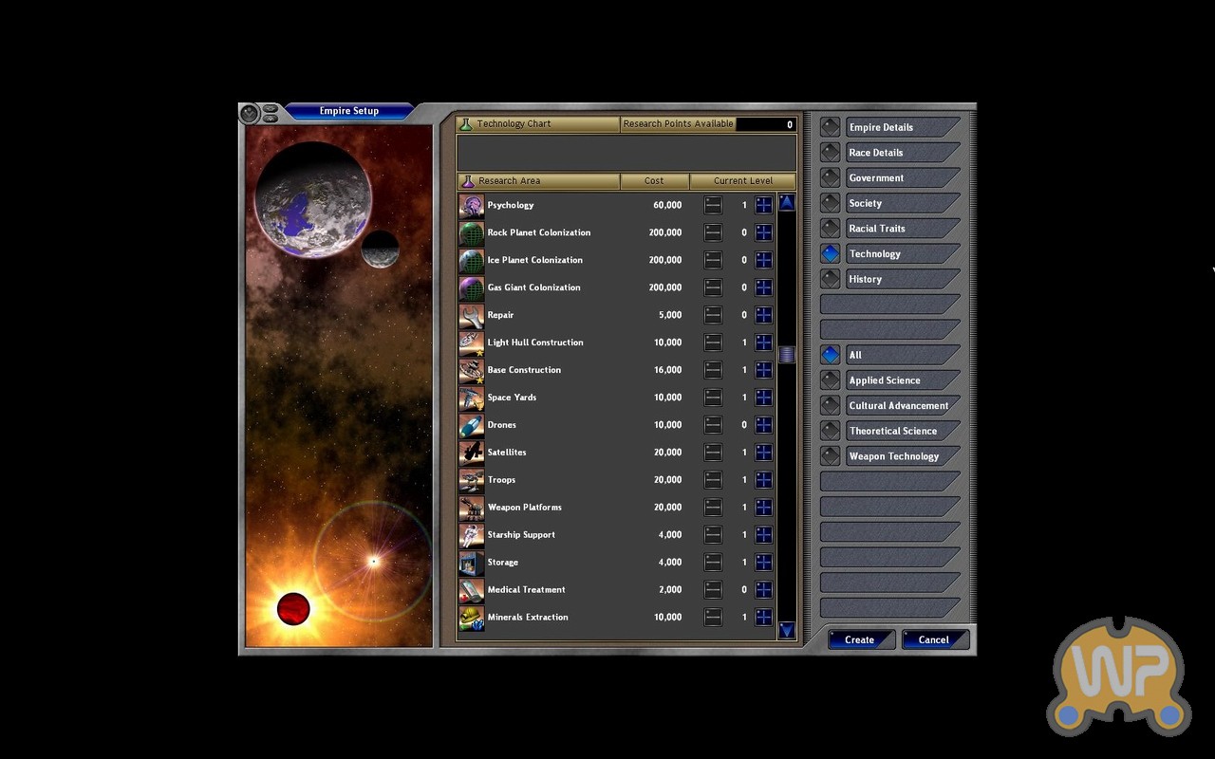Click the technology list scrollbar thumb

point(786,355)
